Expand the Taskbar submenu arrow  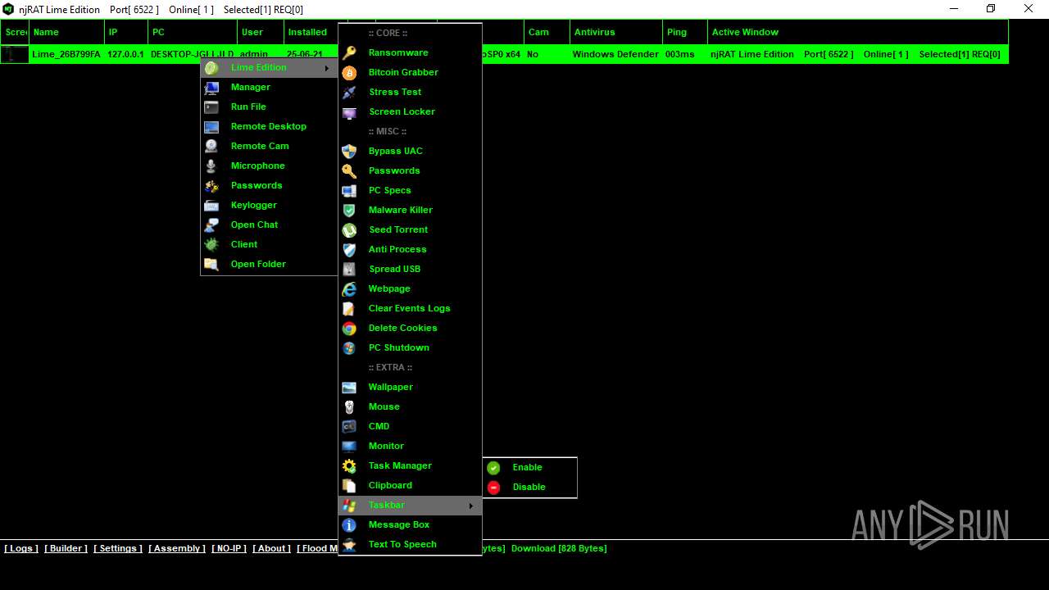click(x=471, y=505)
